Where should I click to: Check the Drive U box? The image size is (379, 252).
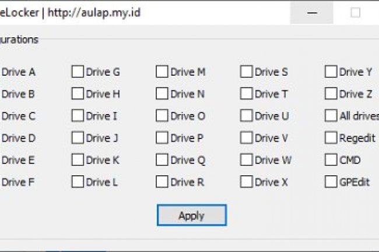(247, 116)
